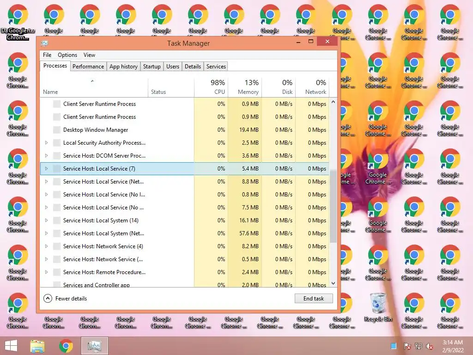Click the Task Manager taskbar button

(95, 346)
